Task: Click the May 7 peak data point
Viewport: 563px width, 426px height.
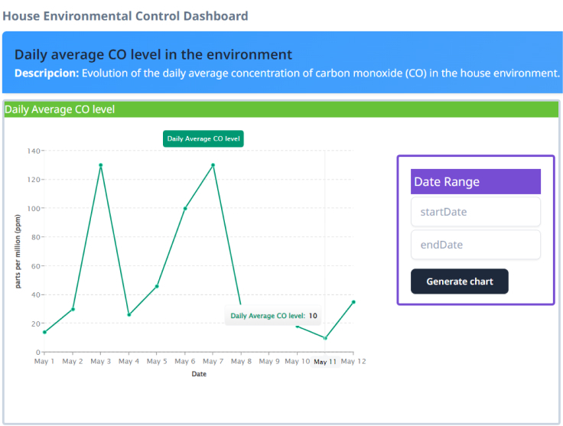Action: click(x=213, y=165)
